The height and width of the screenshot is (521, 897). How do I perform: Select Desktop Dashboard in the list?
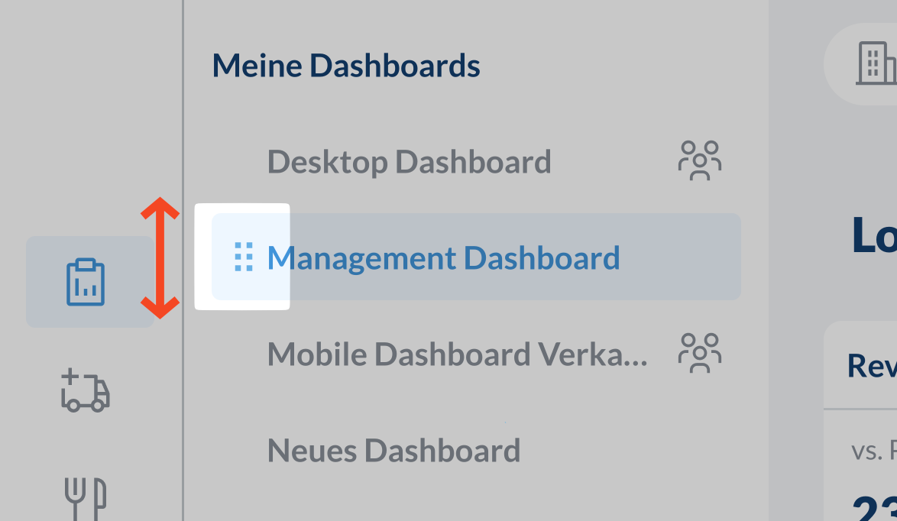[x=409, y=162]
